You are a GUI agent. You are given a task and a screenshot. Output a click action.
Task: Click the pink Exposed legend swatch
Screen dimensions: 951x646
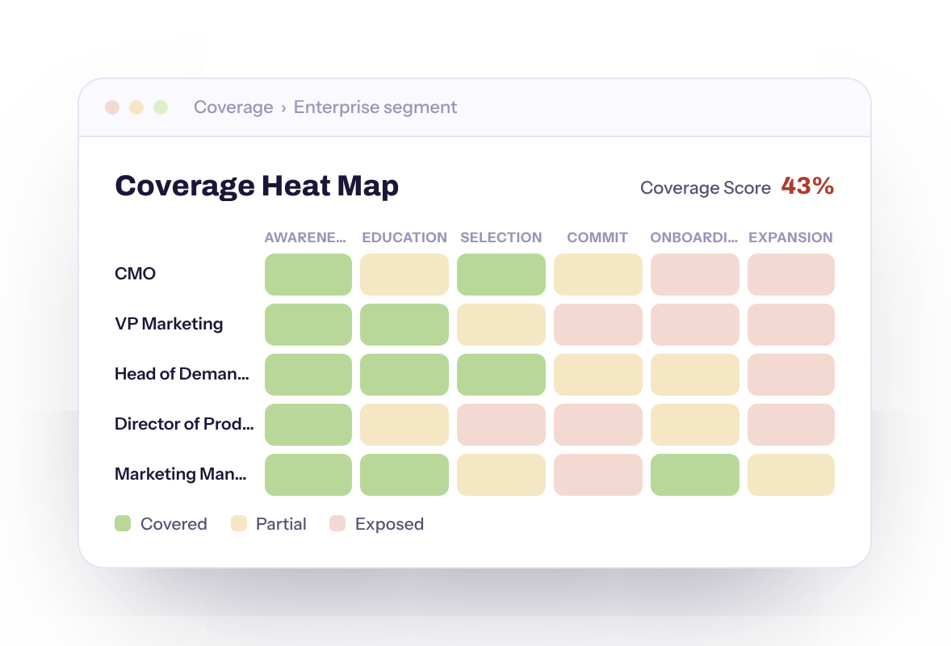(337, 523)
